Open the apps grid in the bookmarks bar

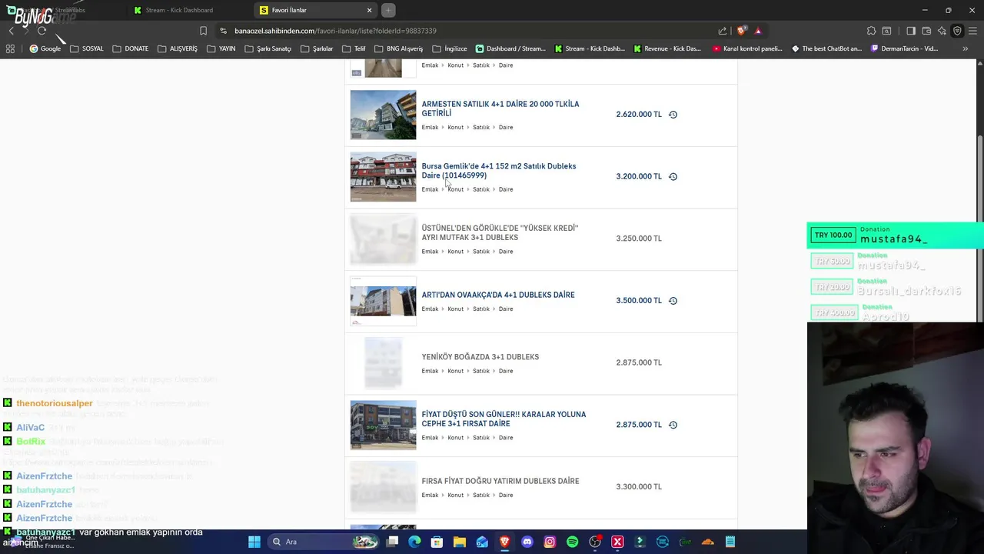10,48
